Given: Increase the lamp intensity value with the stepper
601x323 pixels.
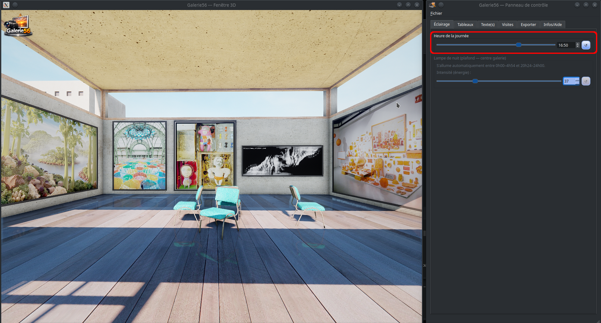Looking at the screenshot, I should pyautogui.click(x=577, y=79).
